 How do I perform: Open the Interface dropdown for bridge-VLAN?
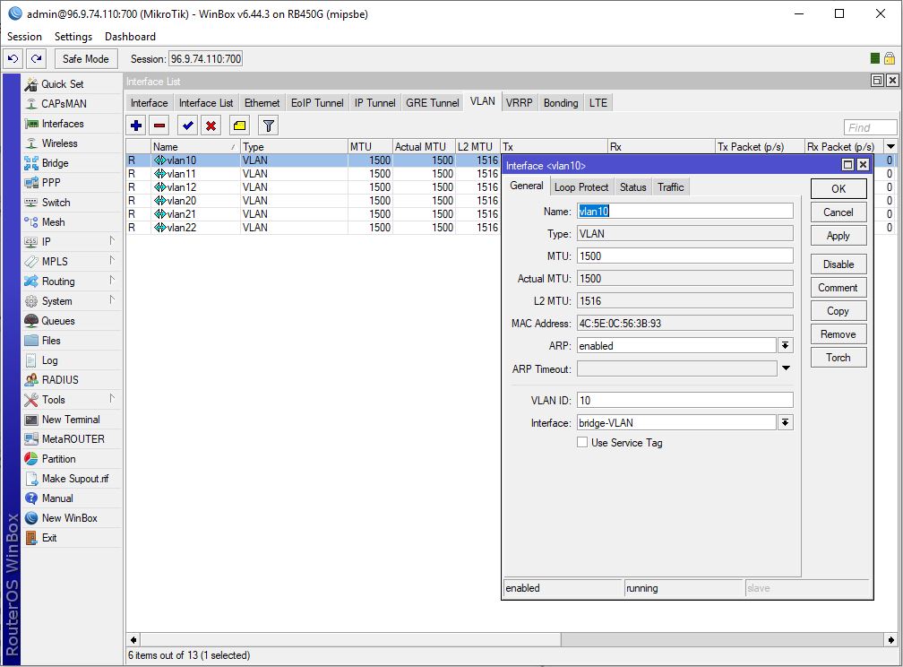click(x=785, y=422)
